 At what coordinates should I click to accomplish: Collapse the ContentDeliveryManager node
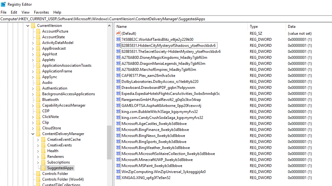(33, 134)
